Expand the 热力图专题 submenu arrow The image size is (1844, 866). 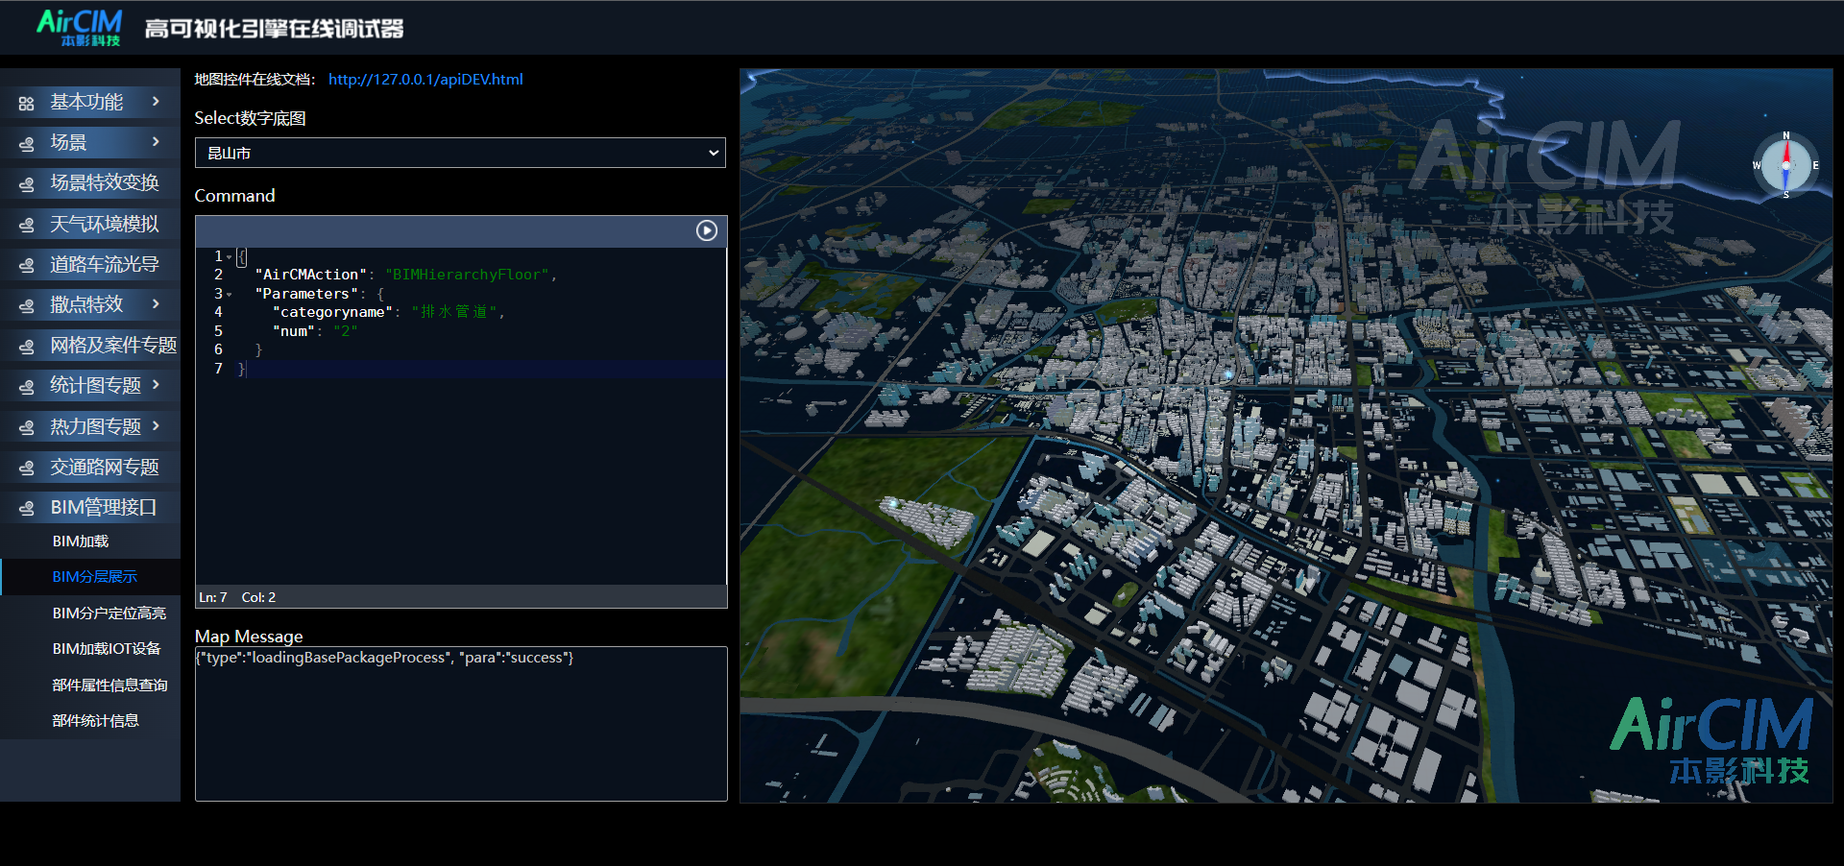[x=156, y=425]
